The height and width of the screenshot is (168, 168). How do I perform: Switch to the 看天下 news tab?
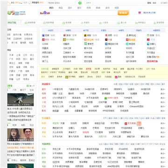(x=23, y=90)
